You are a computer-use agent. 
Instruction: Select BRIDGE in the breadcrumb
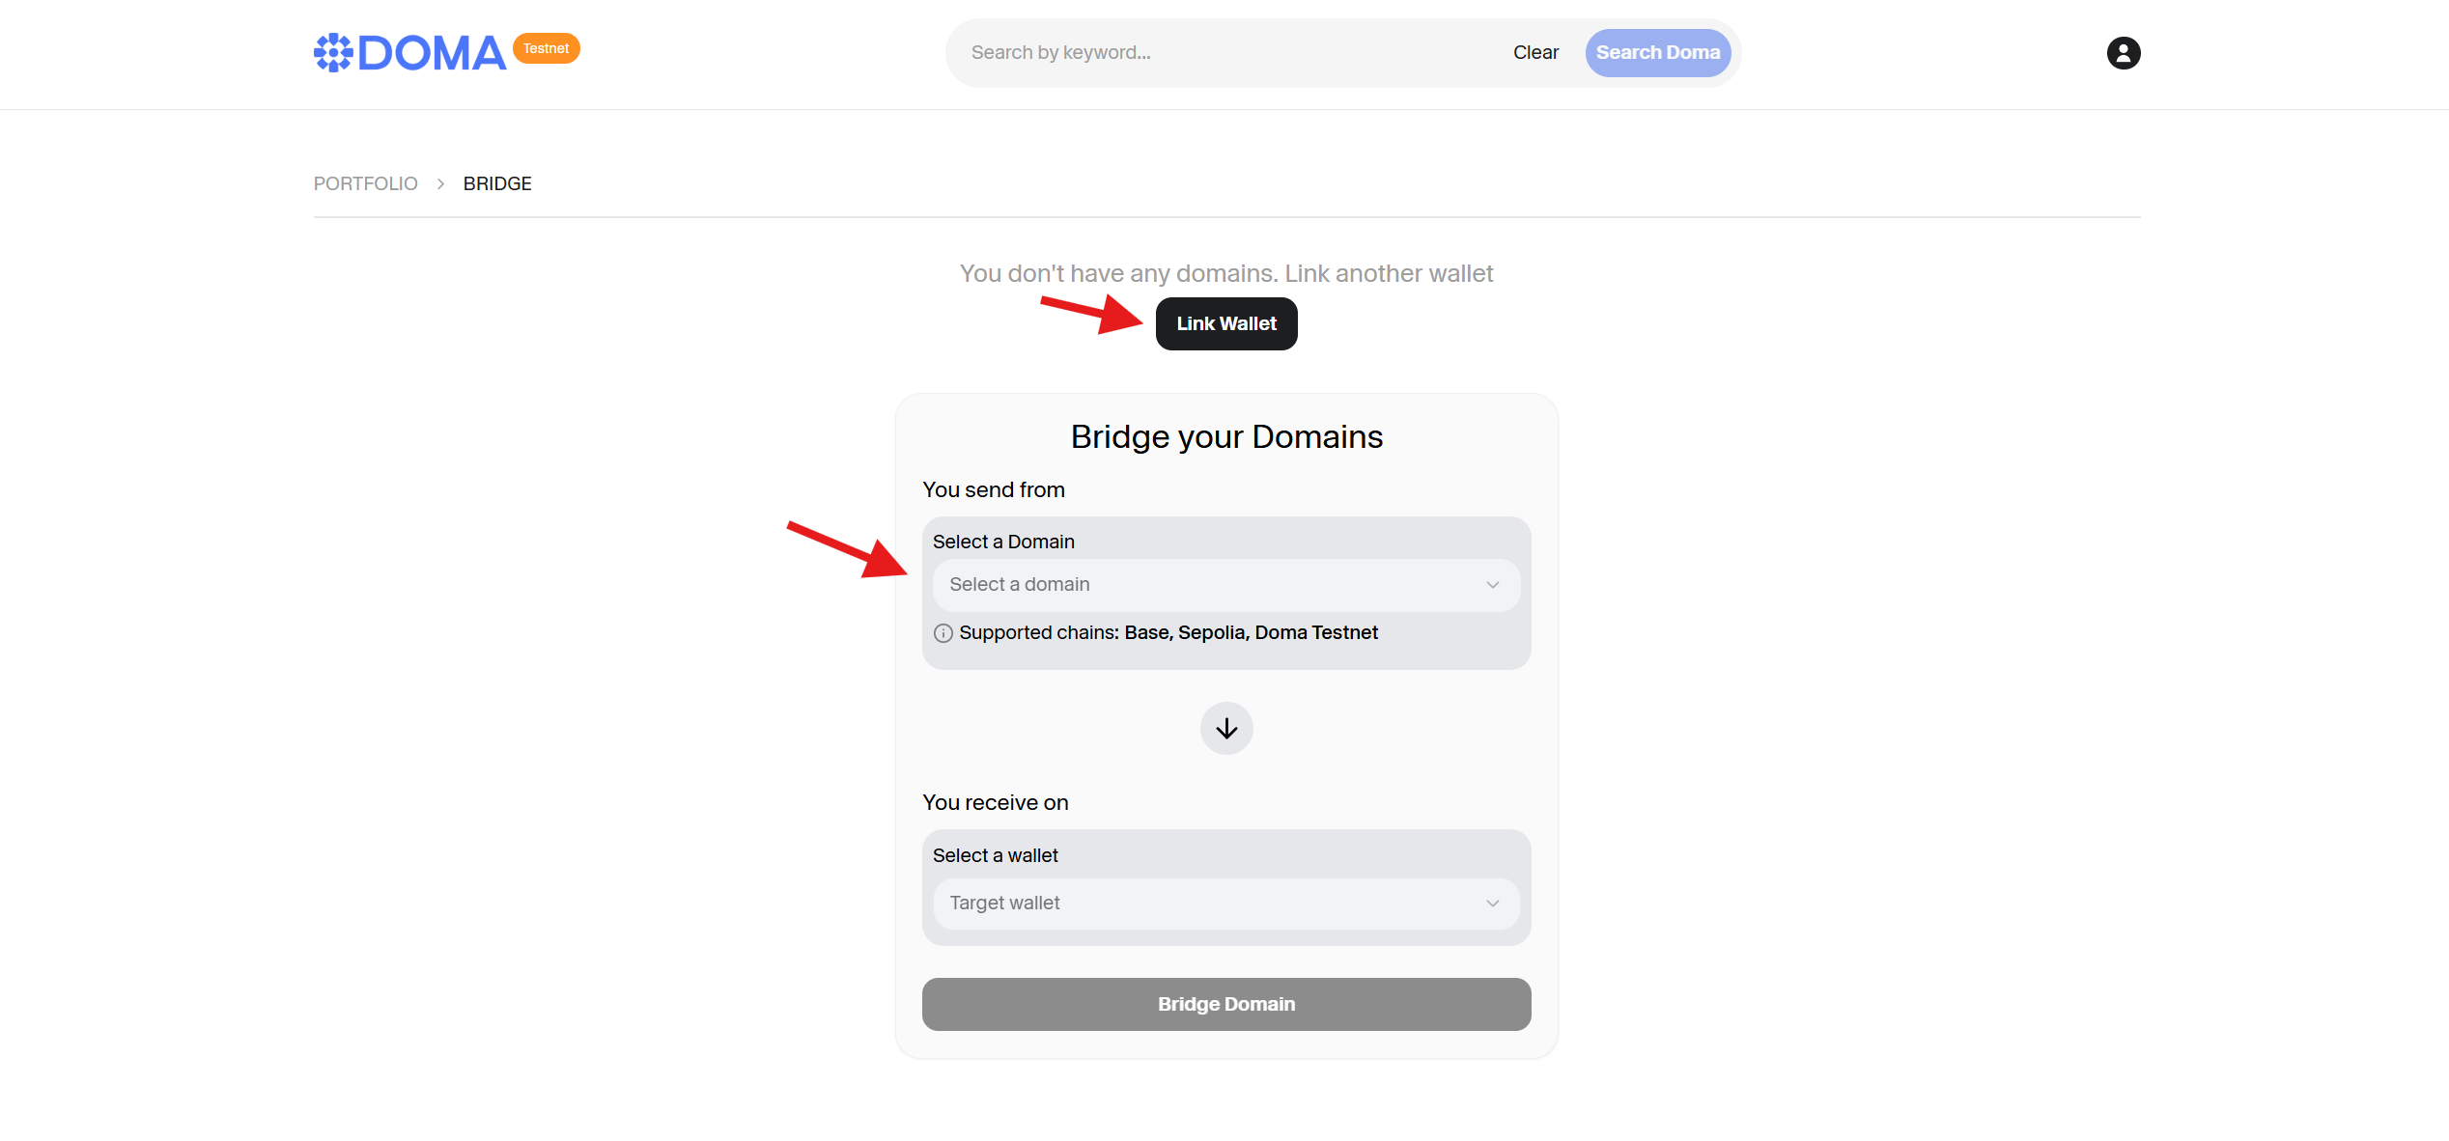pyautogui.click(x=497, y=184)
